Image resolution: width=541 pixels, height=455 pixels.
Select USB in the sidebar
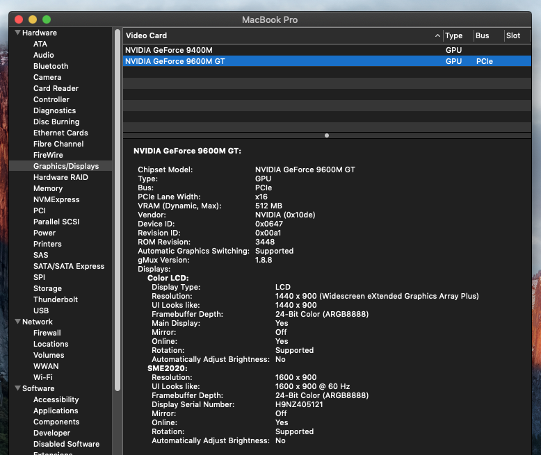click(x=41, y=311)
